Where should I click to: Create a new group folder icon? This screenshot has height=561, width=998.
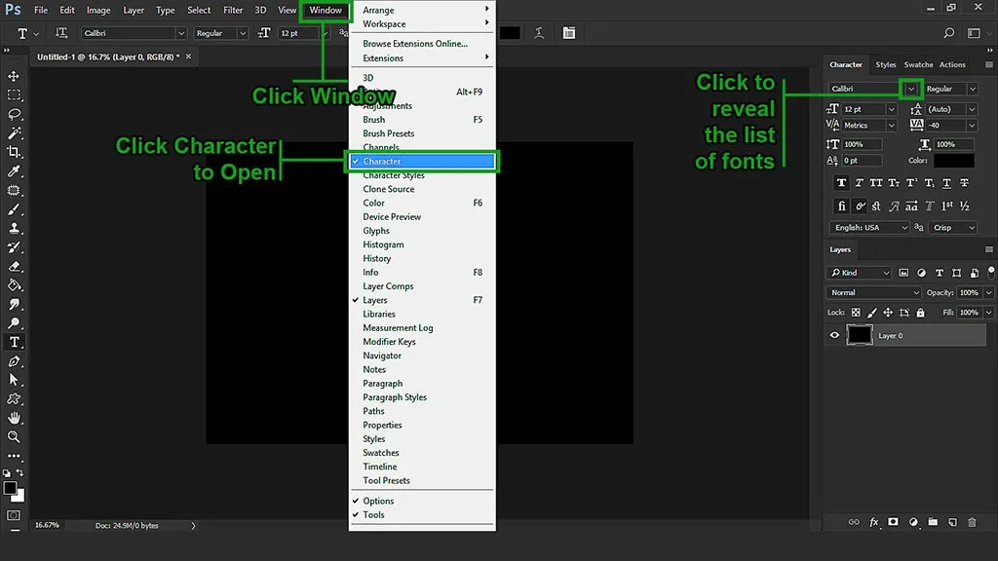933,522
